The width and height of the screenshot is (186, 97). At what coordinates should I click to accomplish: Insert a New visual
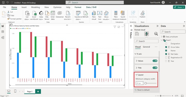94,15
